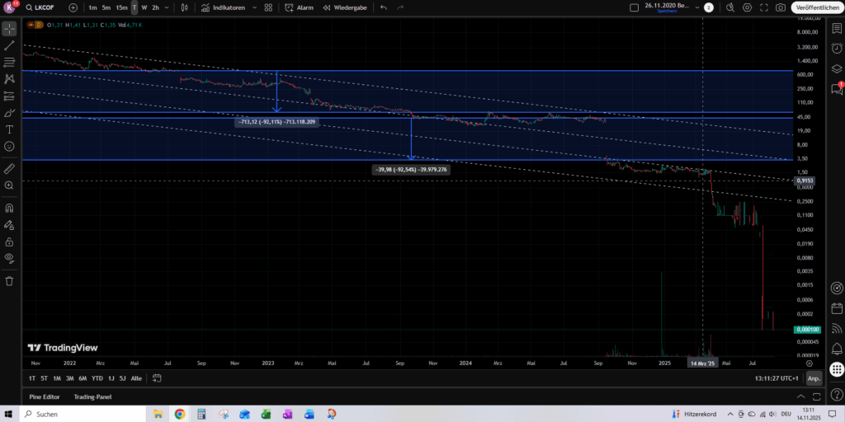Pick the ruler measurement tool
Image resolution: width=845 pixels, height=422 pixels.
pos(10,168)
